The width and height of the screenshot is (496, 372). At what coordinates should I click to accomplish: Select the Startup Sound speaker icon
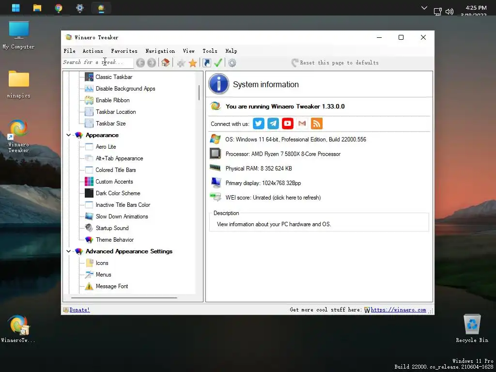click(x=89, y=228)
